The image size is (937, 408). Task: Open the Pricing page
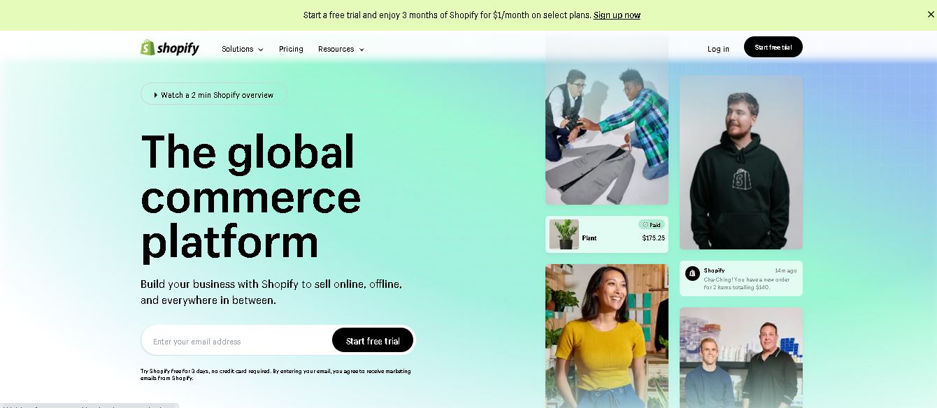tap(291, 49)
